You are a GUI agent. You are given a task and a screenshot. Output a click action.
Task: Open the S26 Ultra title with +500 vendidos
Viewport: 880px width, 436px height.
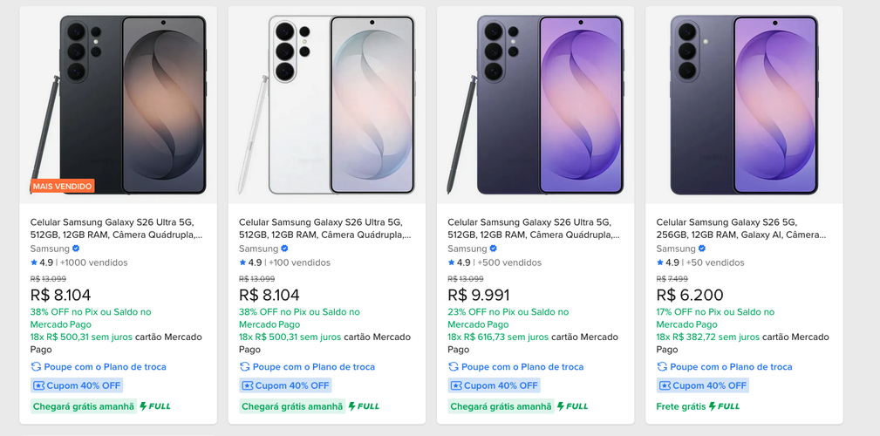coord(534,228)
